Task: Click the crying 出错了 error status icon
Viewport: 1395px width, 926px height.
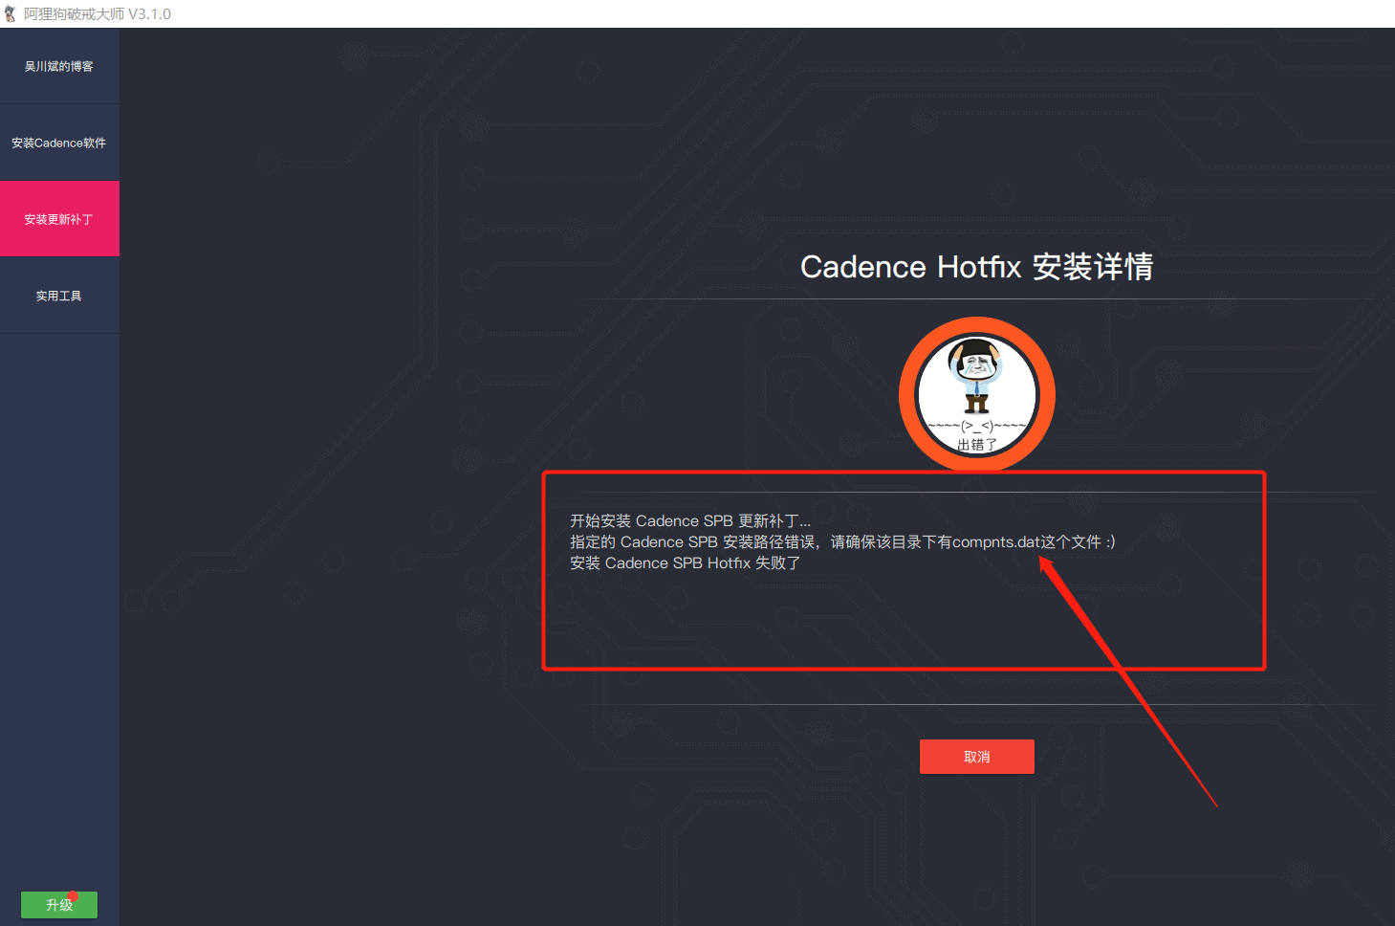Action: click(976, 394)
